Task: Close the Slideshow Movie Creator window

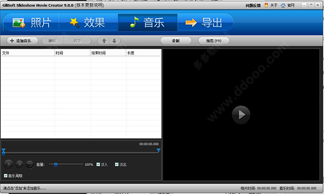Action: [318, 5]
